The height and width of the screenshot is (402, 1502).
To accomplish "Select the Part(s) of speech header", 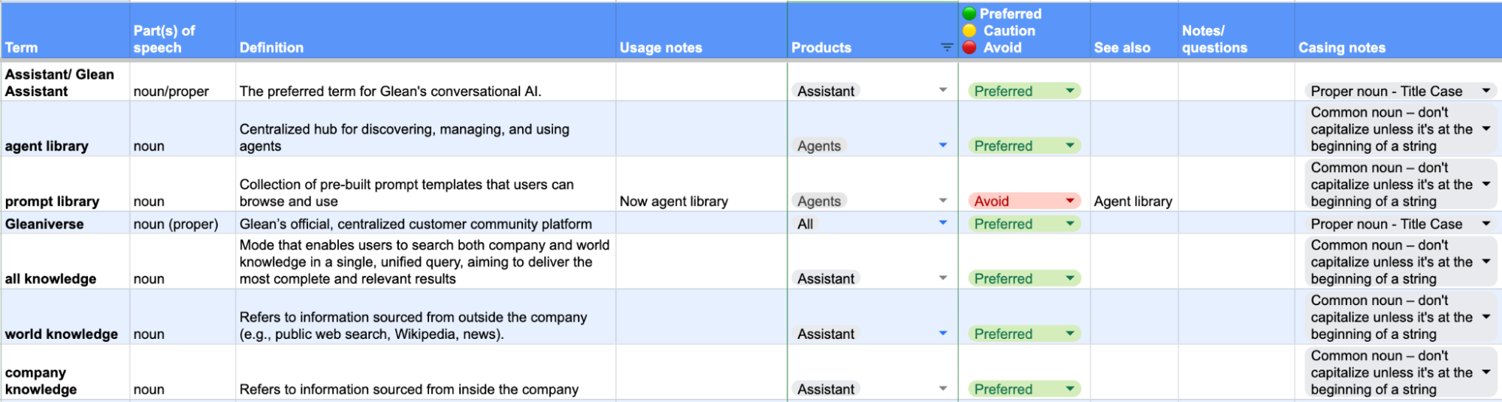I will 183,31.
